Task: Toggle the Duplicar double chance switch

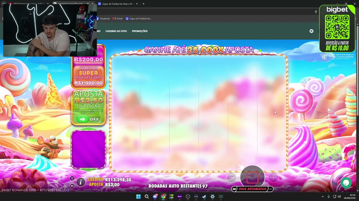Action: (x=89, y=119)
